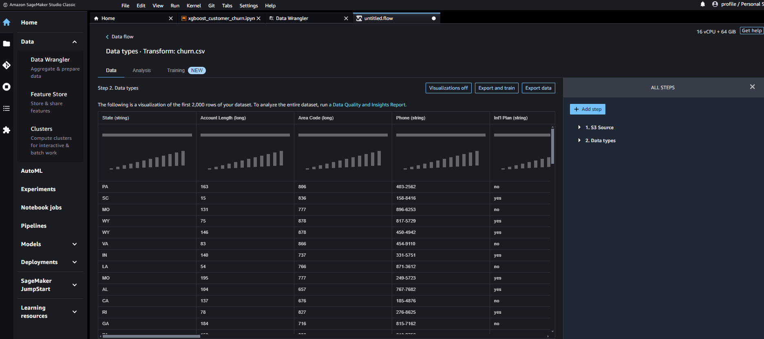The height and width of the screenshot is (339, 764).
Task: Open the Tabs menu
Action: (227, 6)
